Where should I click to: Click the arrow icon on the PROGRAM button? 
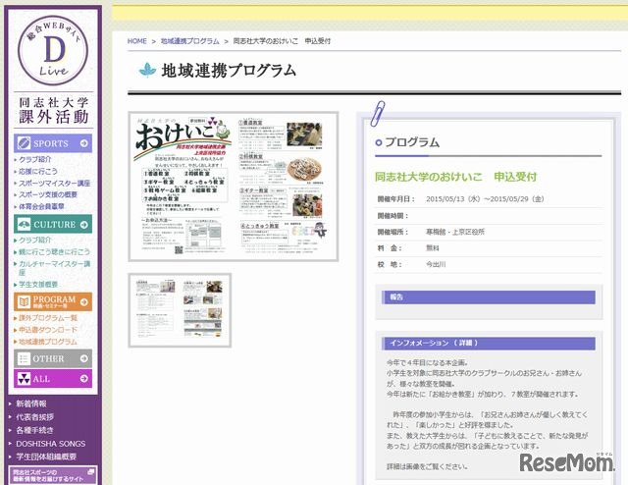point(83,301)
